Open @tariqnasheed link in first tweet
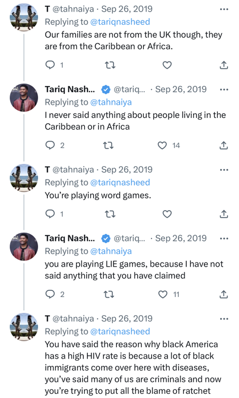 (120, 22)
